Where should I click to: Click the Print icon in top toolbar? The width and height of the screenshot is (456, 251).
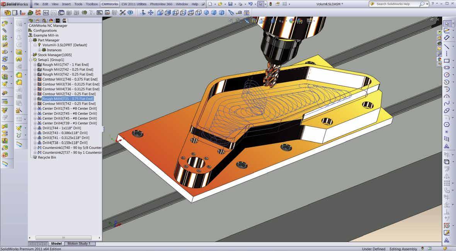pyautogui.click(x=240, y=4)
